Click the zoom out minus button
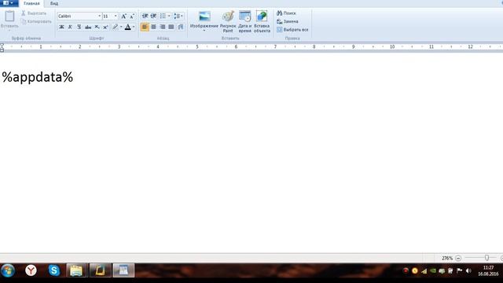Viewport: 503px width, 283px height. point(458,258)
